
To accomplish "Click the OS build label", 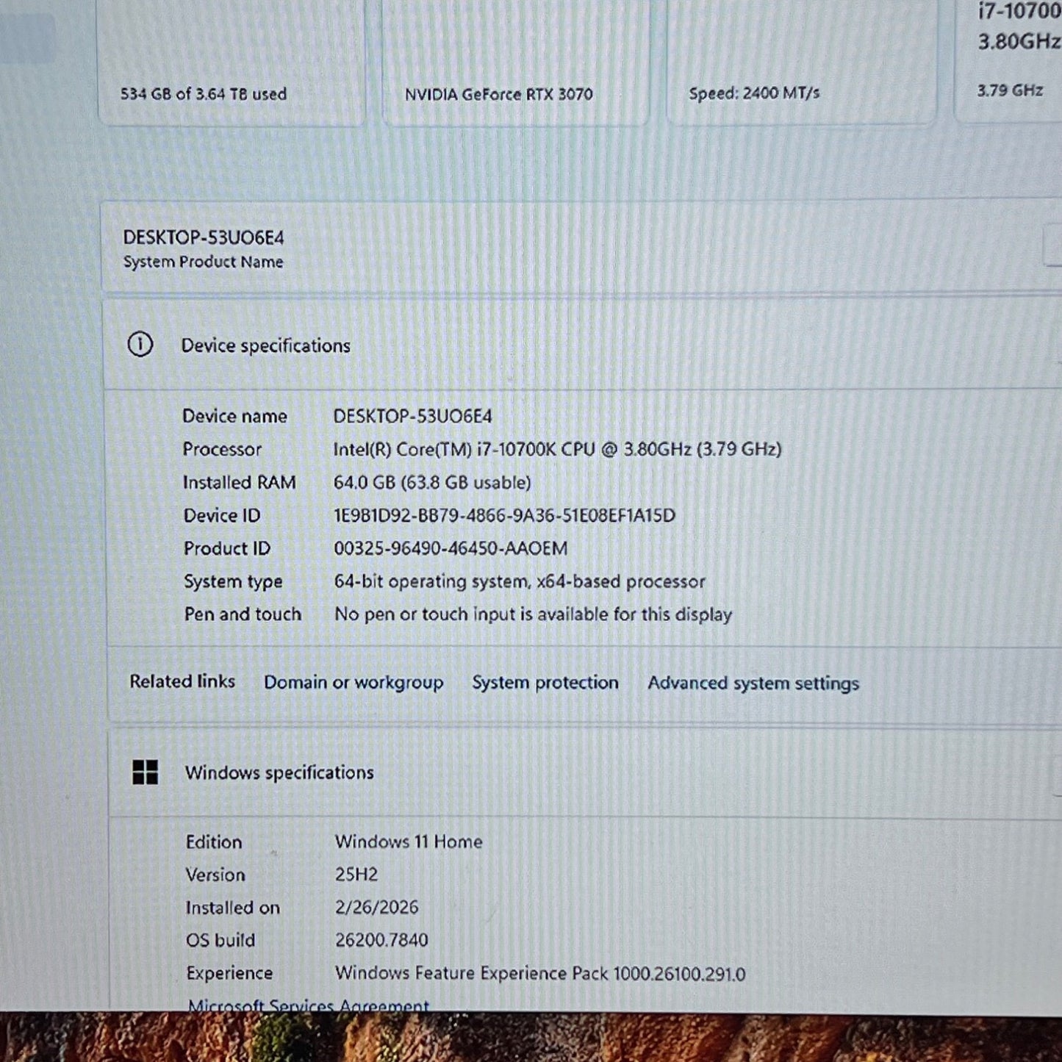I will (x=220, y=940).
